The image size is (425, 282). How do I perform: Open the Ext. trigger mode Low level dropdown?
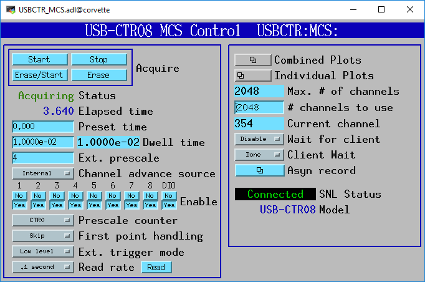[x=43, y=251]
